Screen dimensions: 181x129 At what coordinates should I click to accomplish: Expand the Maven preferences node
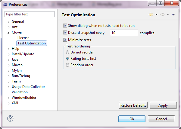point(9,65)
